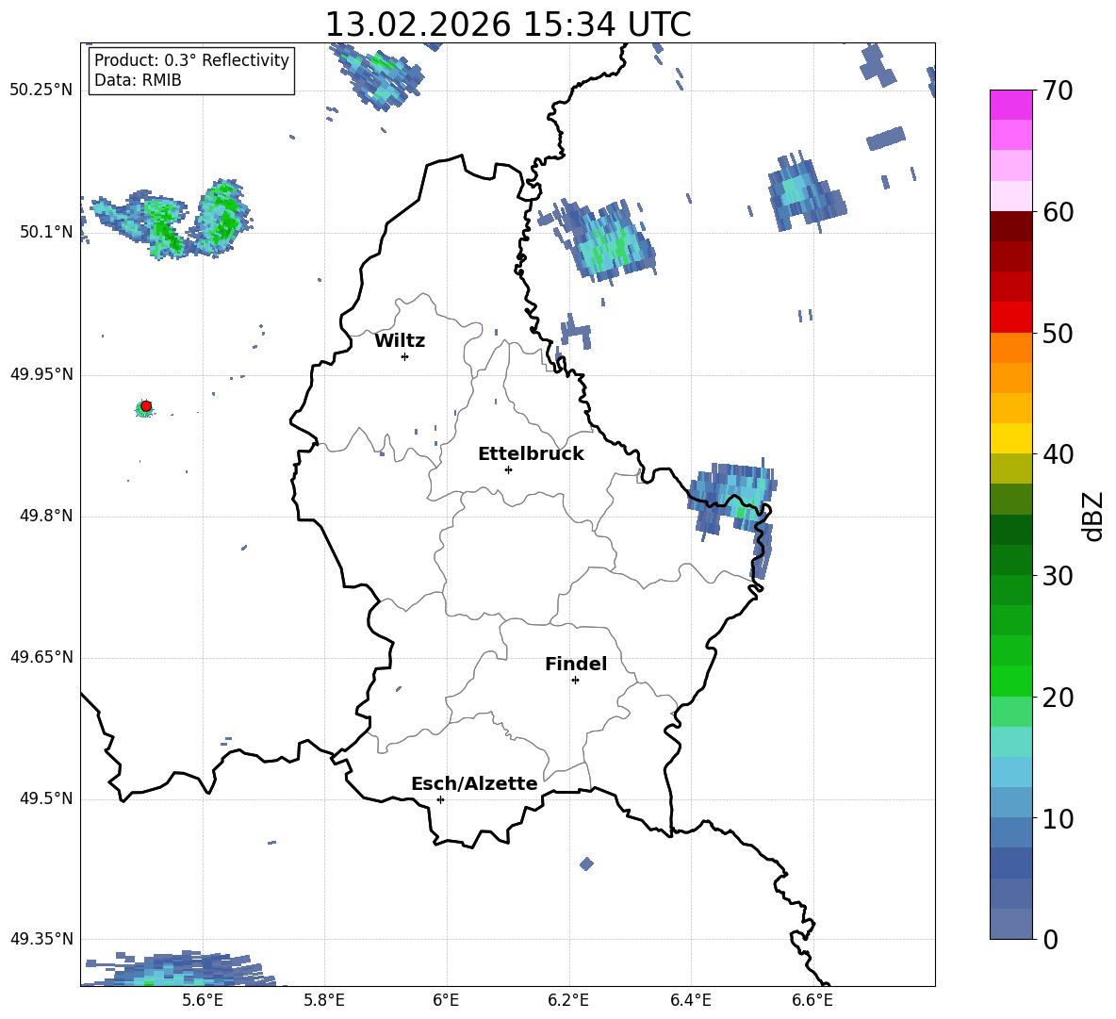
Task: Click the colorbar tick label 60
Action: click(x=1057, y=212)
